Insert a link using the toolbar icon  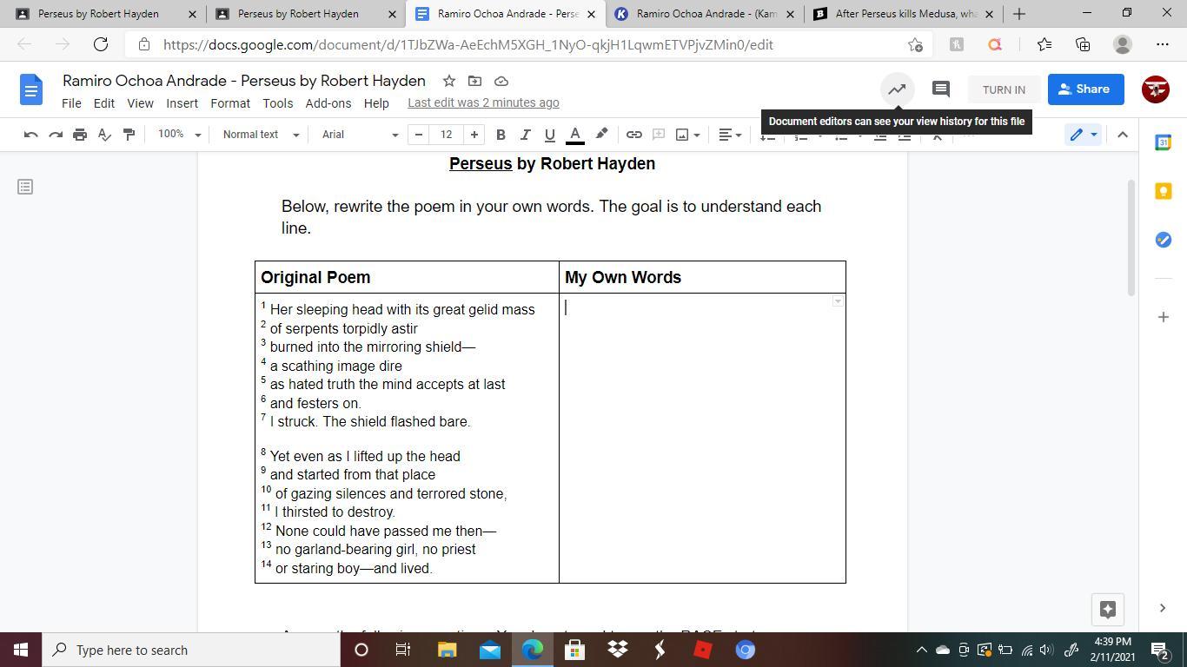tap(634, 135)
